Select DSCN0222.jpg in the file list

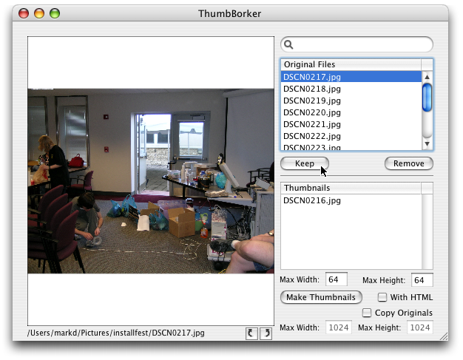(x=351, y=136)
